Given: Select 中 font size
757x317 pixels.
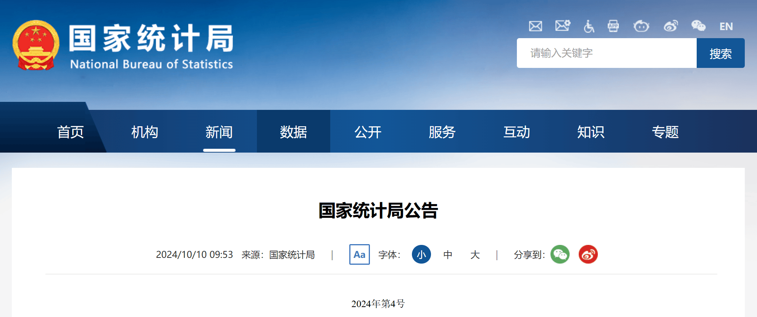Looking at the screenshot, I should tap(448, 254).
